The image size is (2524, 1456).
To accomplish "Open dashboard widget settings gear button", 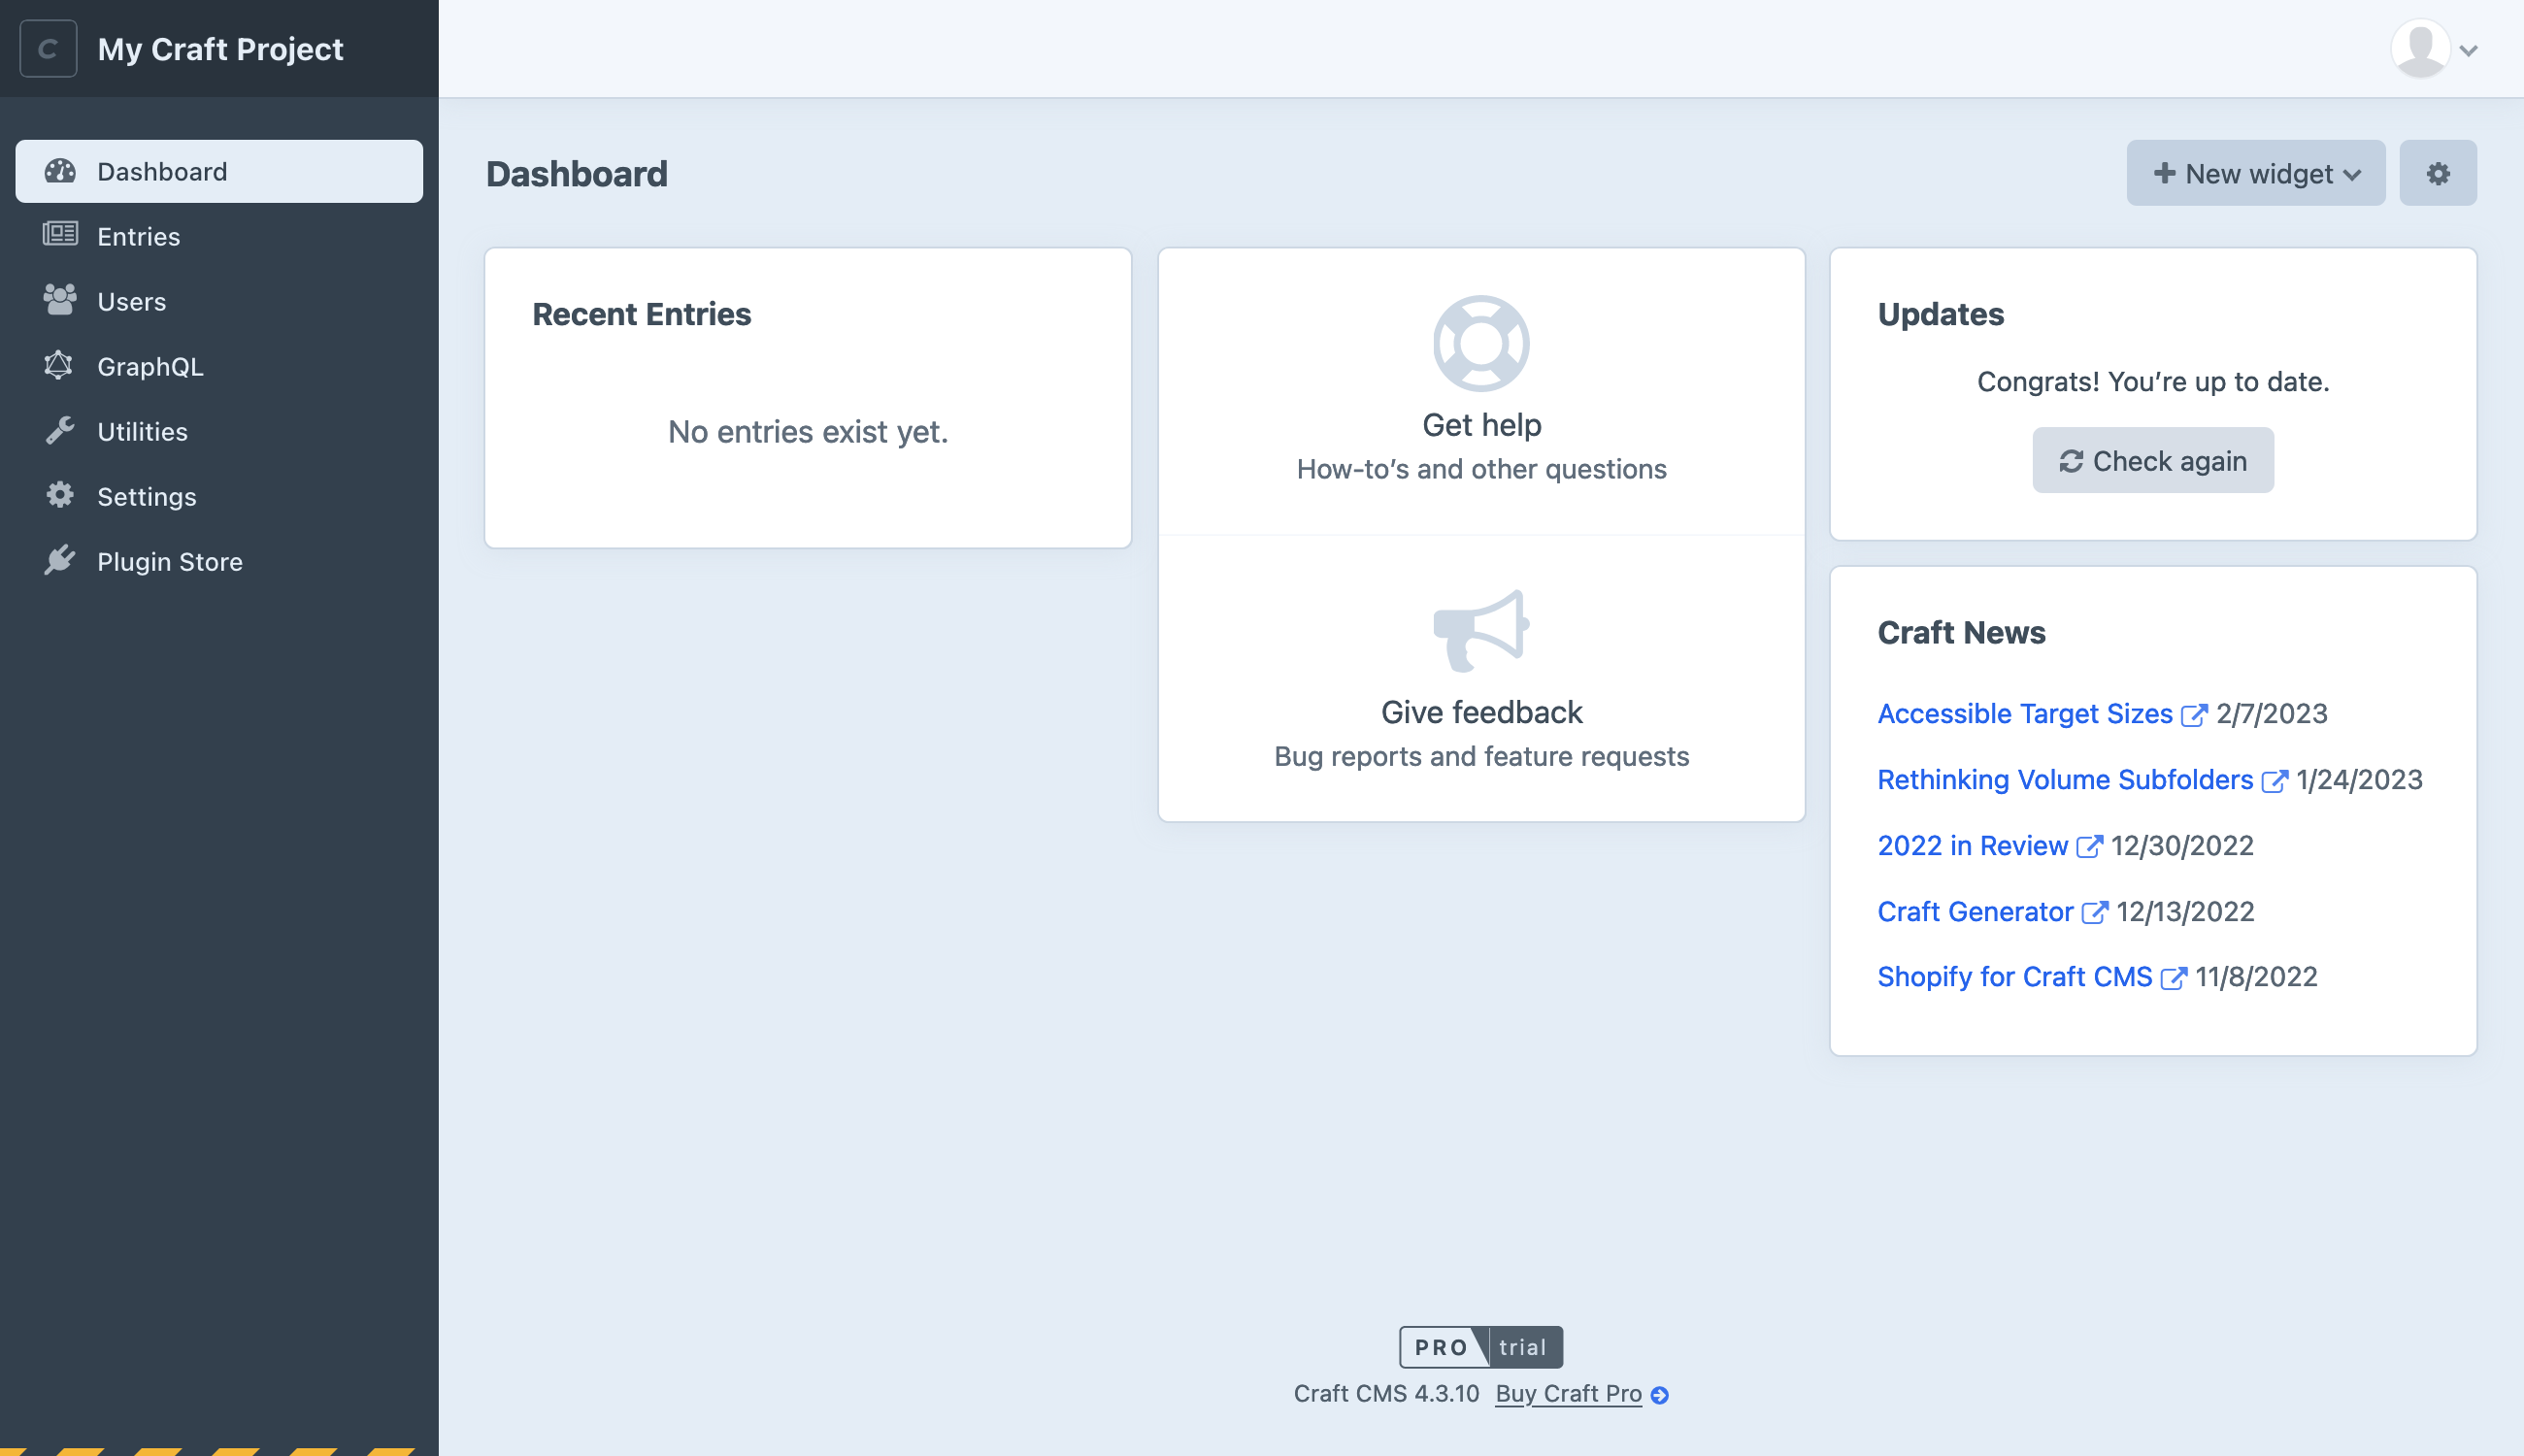I will click(2438, 173).
